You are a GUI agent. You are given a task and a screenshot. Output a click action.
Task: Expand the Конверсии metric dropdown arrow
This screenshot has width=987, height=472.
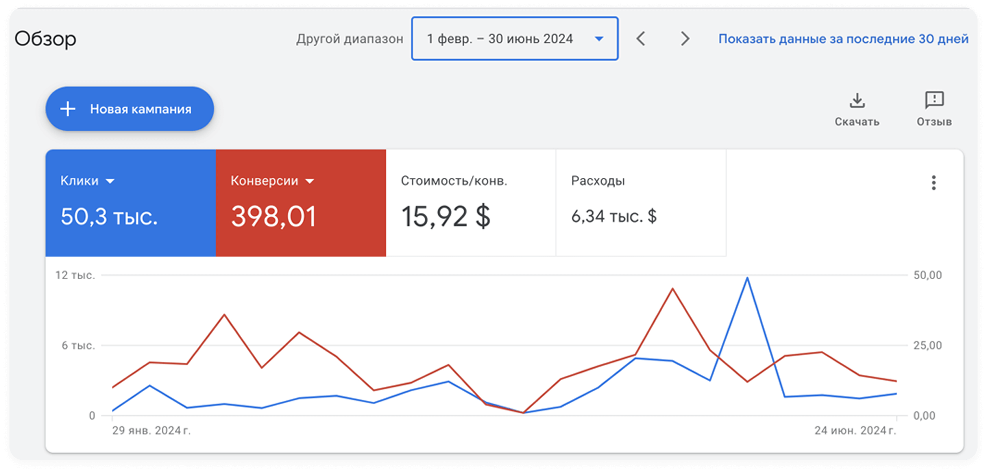click(310, 181)
